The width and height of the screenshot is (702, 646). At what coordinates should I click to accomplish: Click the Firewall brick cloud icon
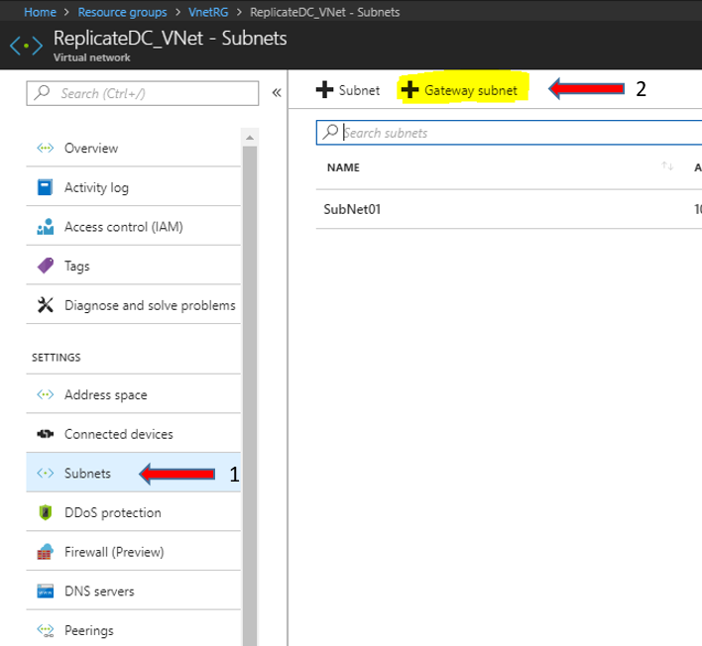(x=45, y=552)
